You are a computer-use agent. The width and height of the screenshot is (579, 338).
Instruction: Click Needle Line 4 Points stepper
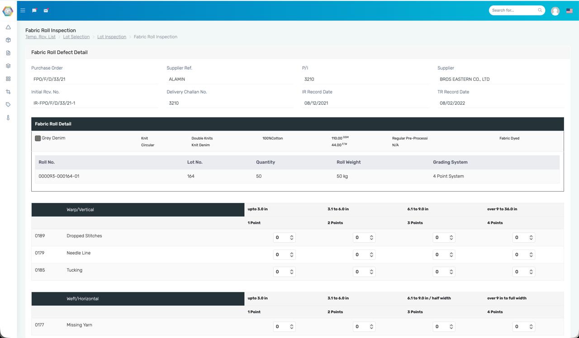point(523,255)
